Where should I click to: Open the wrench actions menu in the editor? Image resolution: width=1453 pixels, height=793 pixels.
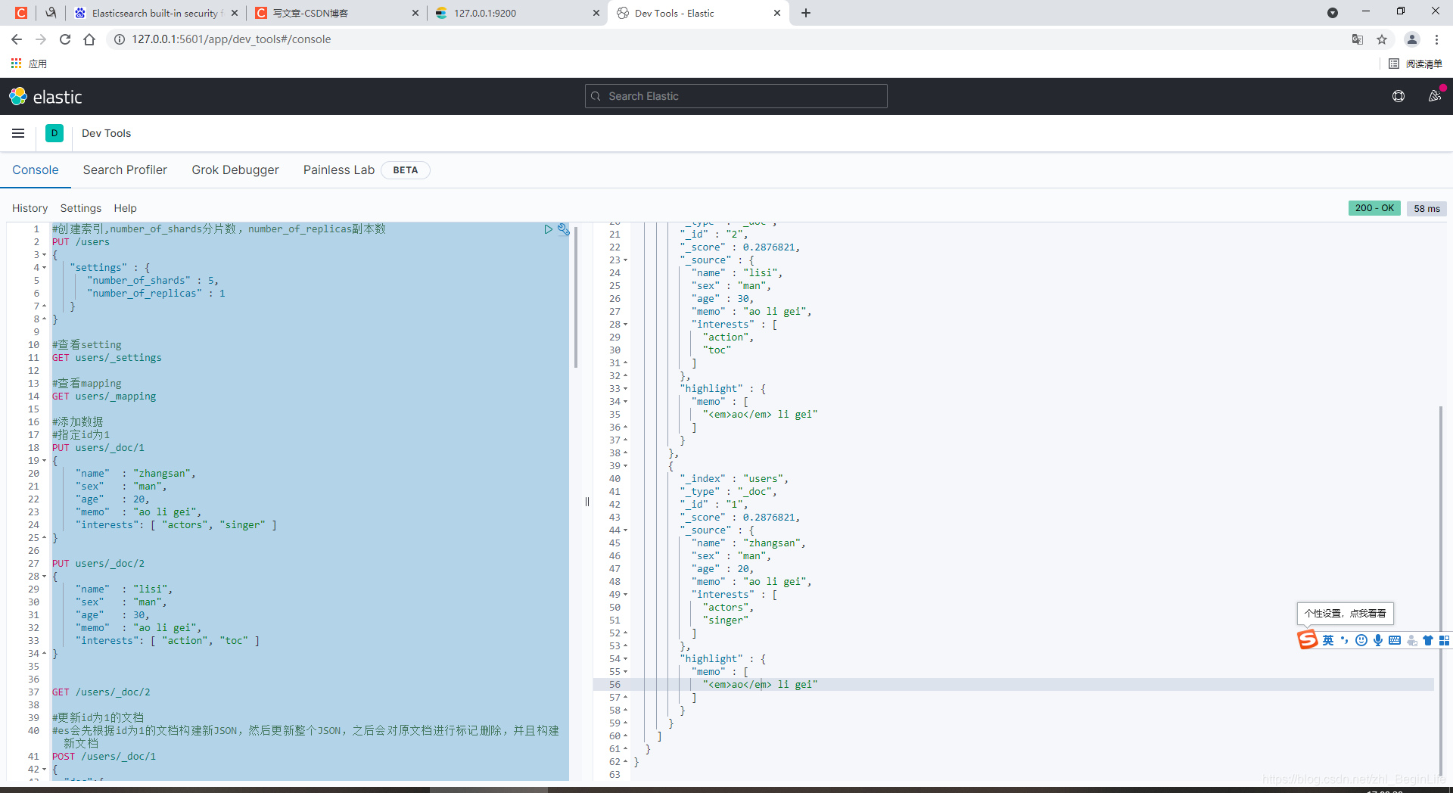[x=563, y=229]
